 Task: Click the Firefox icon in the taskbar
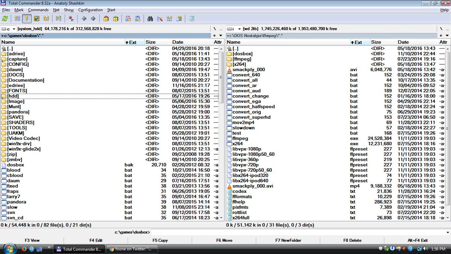coord(24,249)
